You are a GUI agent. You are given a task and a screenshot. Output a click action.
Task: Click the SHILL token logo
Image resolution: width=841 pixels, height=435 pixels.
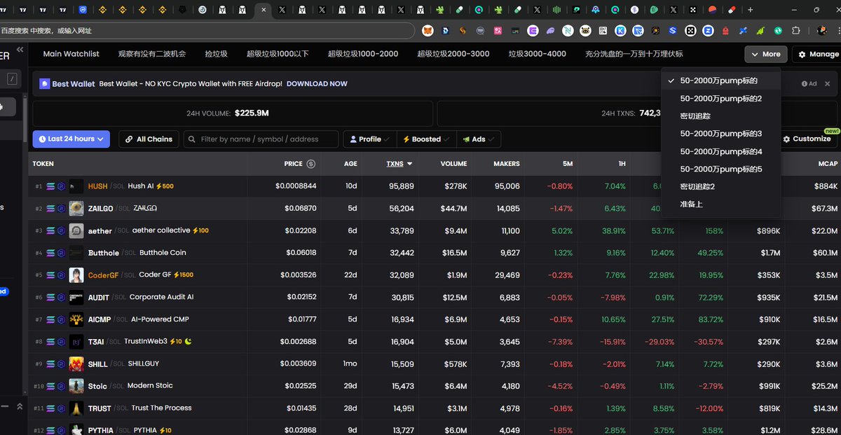pos(76,364)
